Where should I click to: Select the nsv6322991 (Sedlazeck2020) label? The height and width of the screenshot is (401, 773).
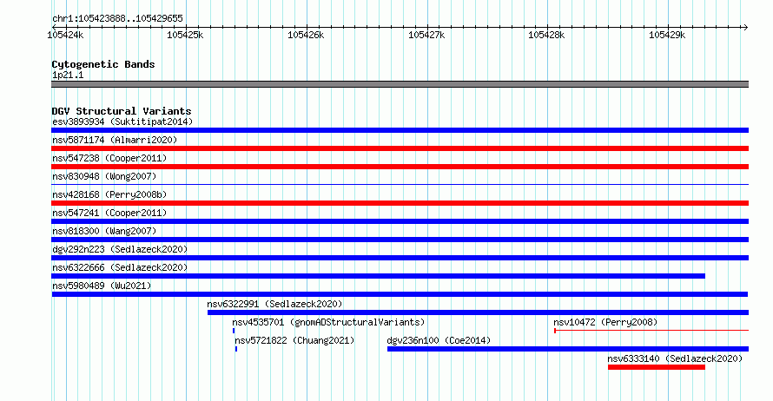(274, 304)
